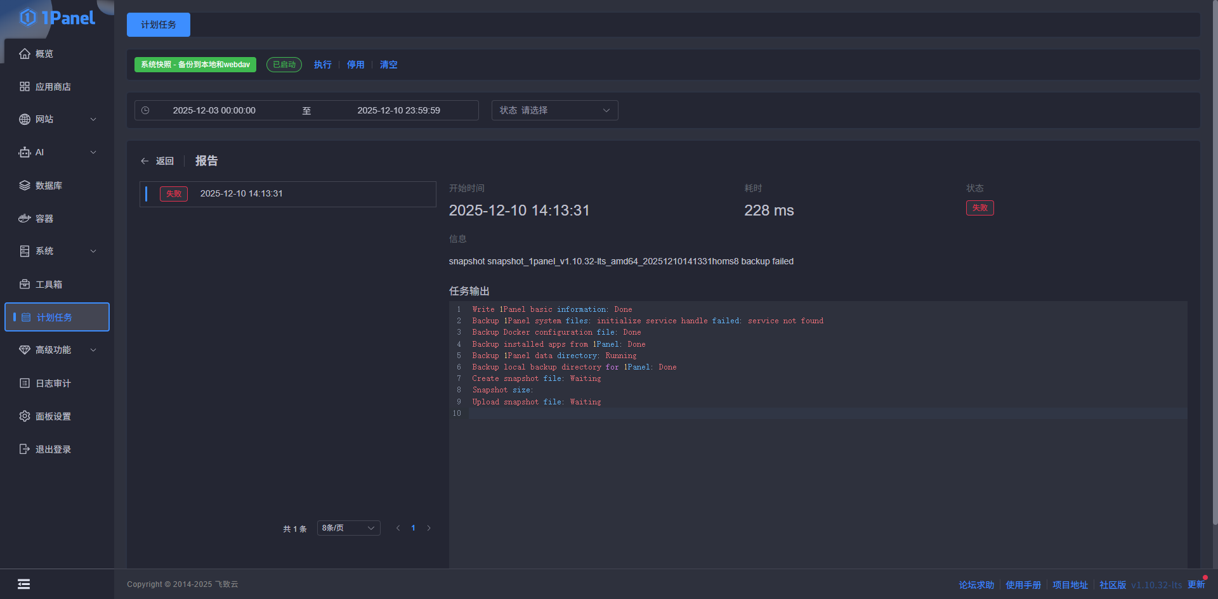Open 日志审计 in the sidebar
Screen dimensions: 1218x599
(53, 383)
